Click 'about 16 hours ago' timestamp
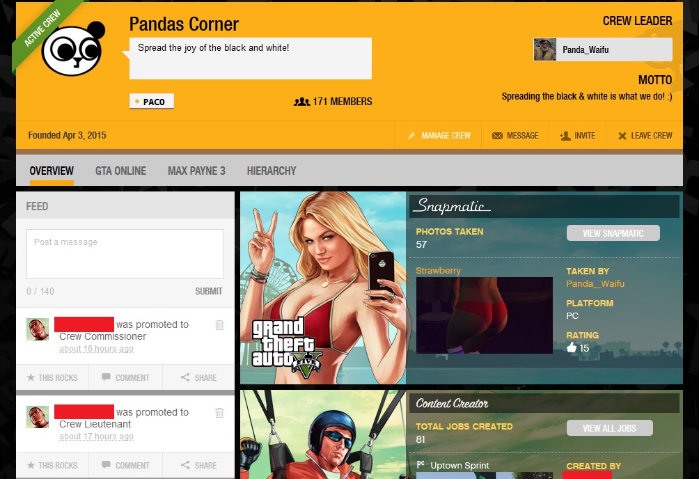This screenshot has height=479, width=699. point(96,349)
